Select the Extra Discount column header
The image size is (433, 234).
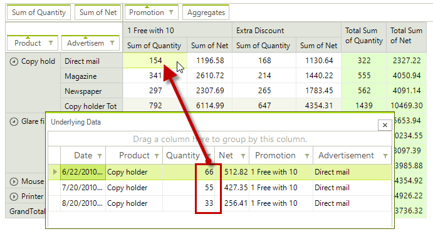point(286,30)
